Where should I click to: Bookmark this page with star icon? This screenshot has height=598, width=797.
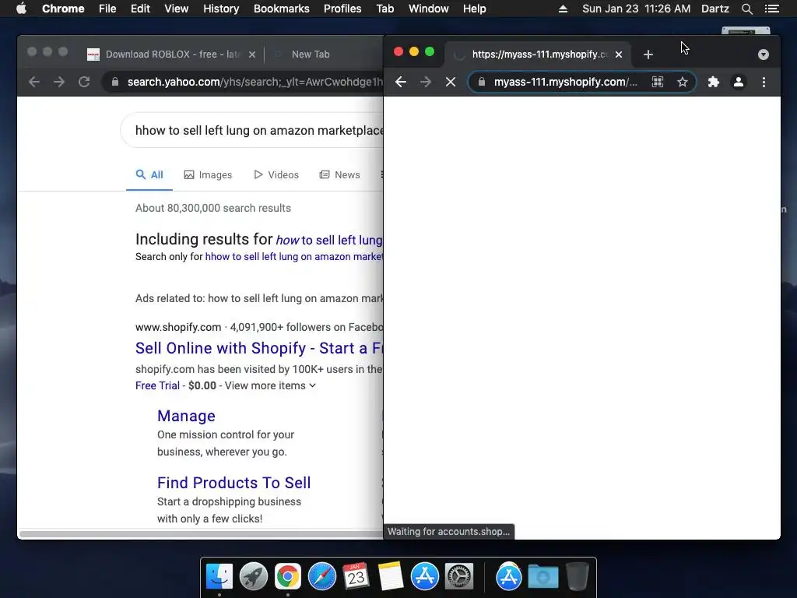(682, 82)
